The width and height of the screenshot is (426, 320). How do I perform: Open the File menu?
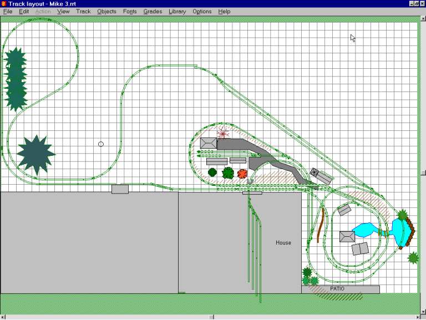tap(8, 12)
